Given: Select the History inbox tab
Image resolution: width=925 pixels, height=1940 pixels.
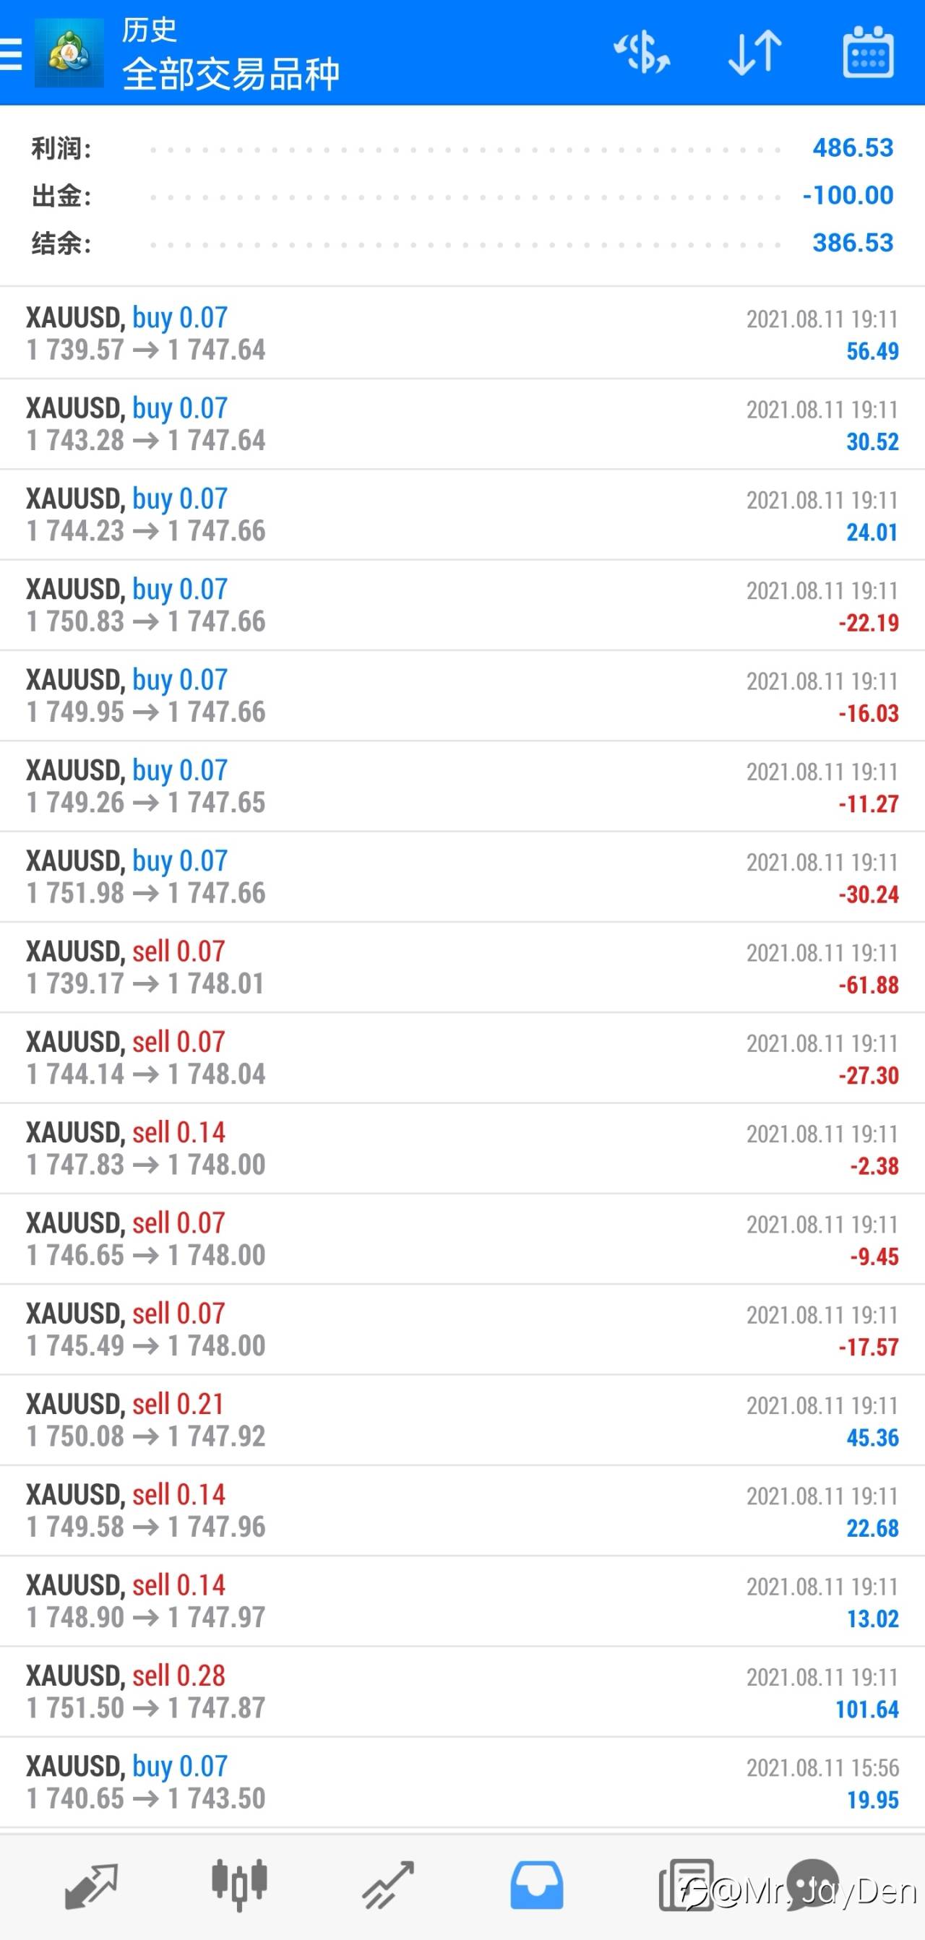Looking at the screenshot, I should (536, 1887).
